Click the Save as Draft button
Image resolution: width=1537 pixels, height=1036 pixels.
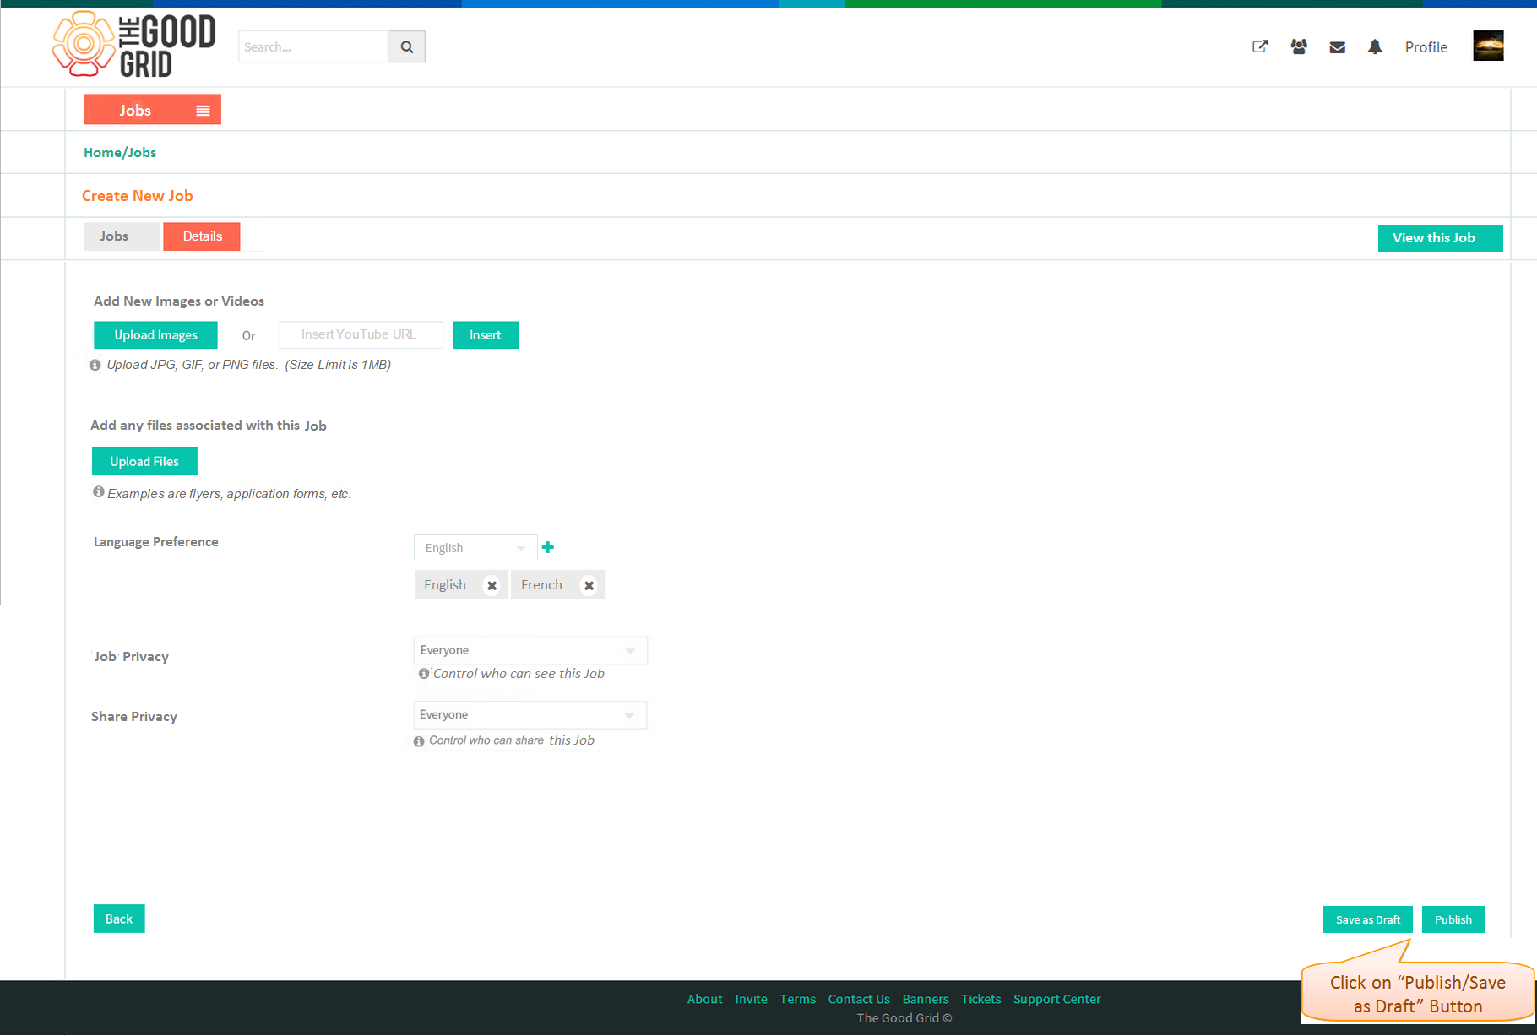tap(1368, 919)
